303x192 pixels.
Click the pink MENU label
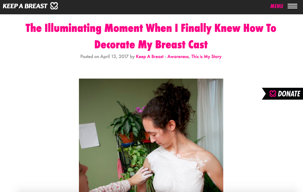[277, 6]
